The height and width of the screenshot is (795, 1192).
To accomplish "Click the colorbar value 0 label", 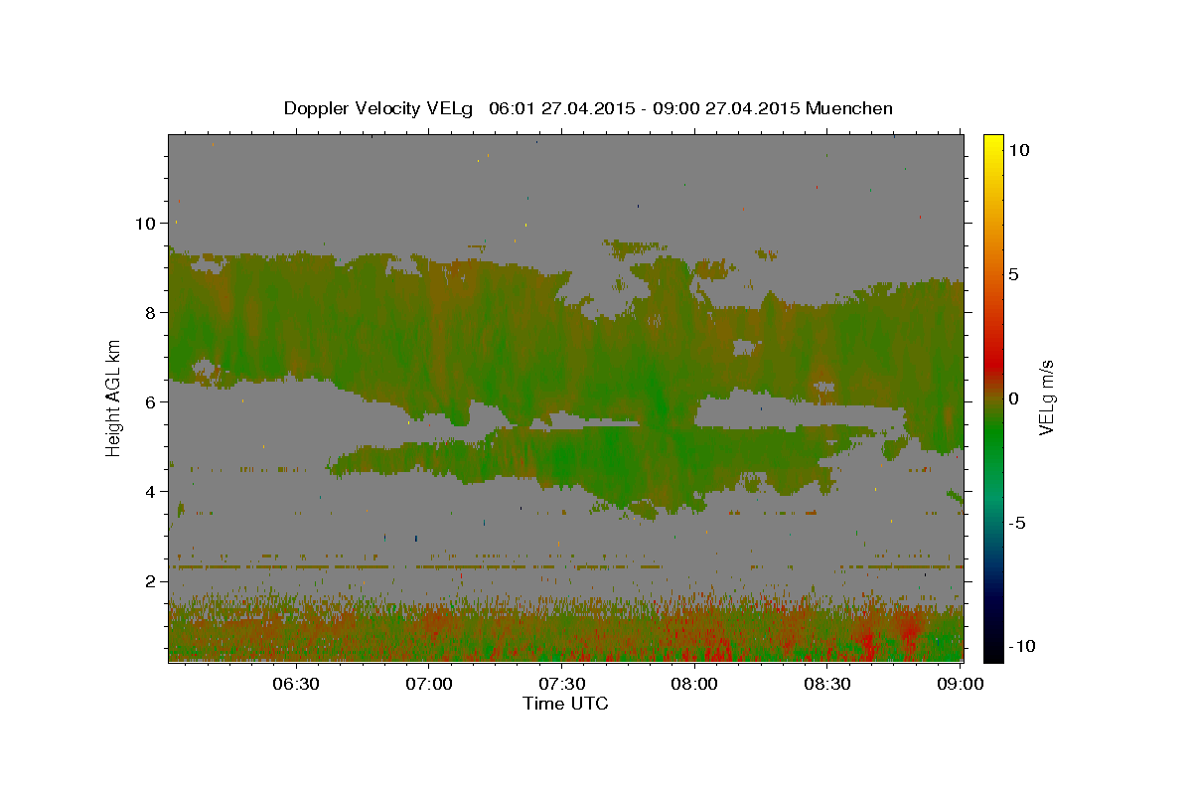I will coord(1014,398).
